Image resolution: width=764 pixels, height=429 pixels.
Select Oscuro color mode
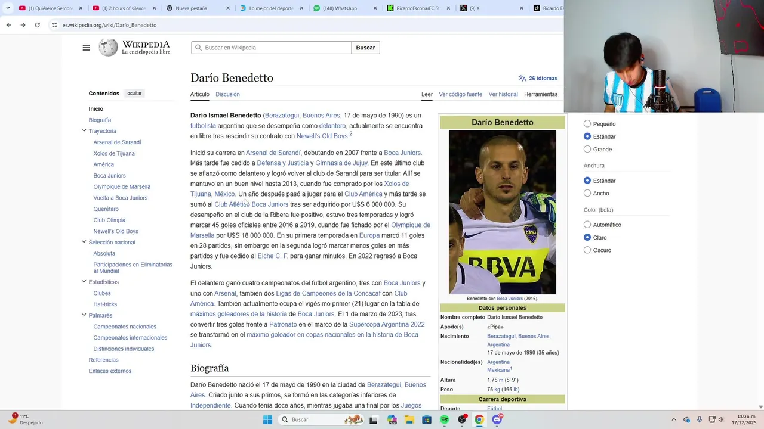pyautogui.click(x=587, y=250)
